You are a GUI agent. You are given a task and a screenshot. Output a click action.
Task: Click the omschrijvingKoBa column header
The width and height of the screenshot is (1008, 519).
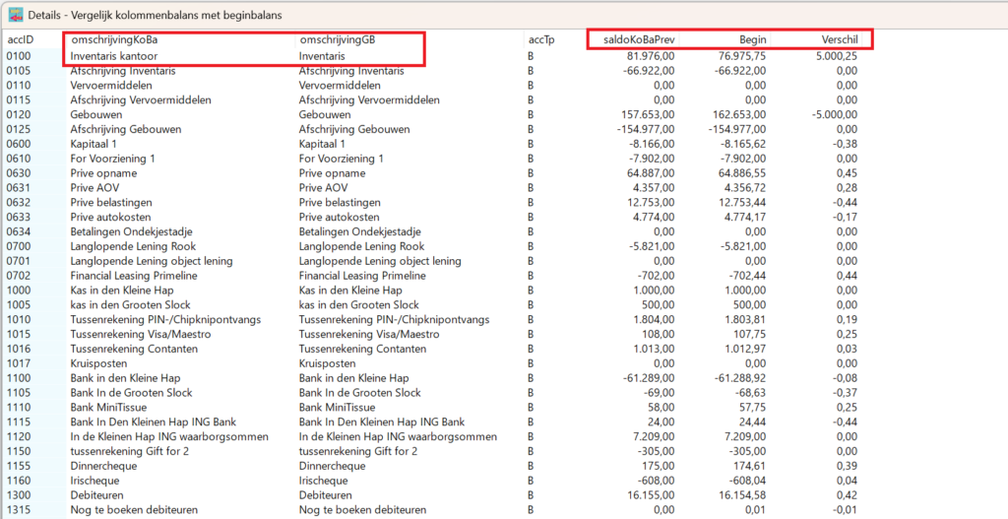coord(114,39)
